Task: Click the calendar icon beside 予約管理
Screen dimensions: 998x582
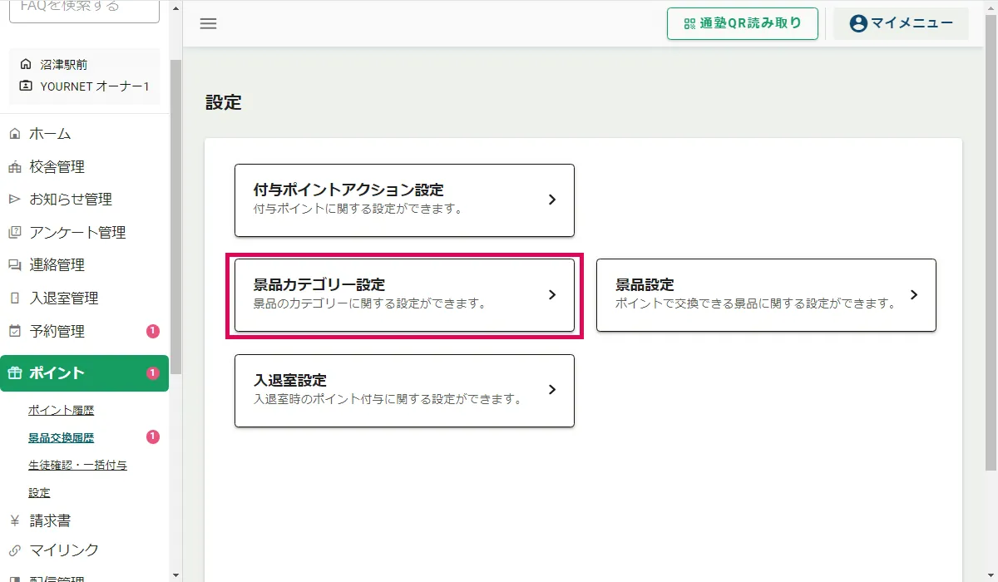Action: (x=14, y=331)
